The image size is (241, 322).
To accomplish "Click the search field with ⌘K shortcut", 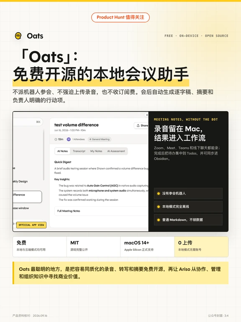I will (x=28, y=122).
